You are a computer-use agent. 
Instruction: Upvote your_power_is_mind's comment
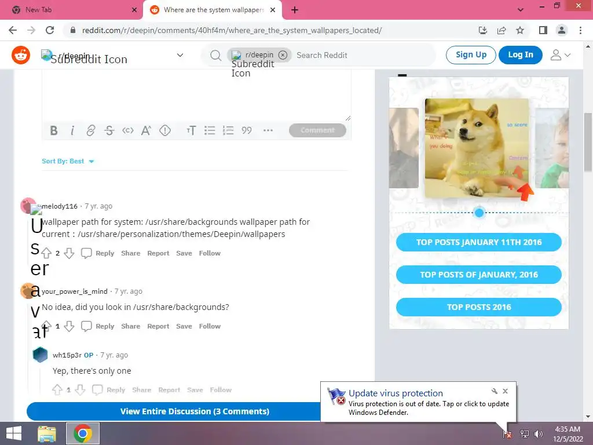click(x=46, y=326)
